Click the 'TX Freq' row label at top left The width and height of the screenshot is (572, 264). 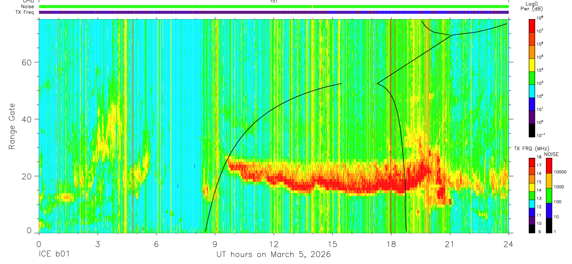click(x=25, y=12)
